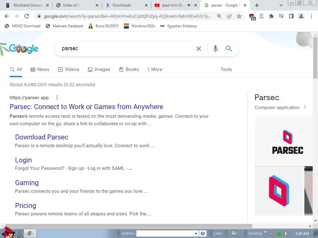Open the MEMZ Download bookmark
This screenshot has height=238, width=318.
(22, 26)
